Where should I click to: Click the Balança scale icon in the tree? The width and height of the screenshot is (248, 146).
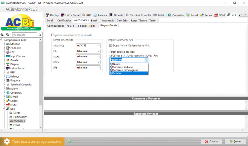(8, 76)
